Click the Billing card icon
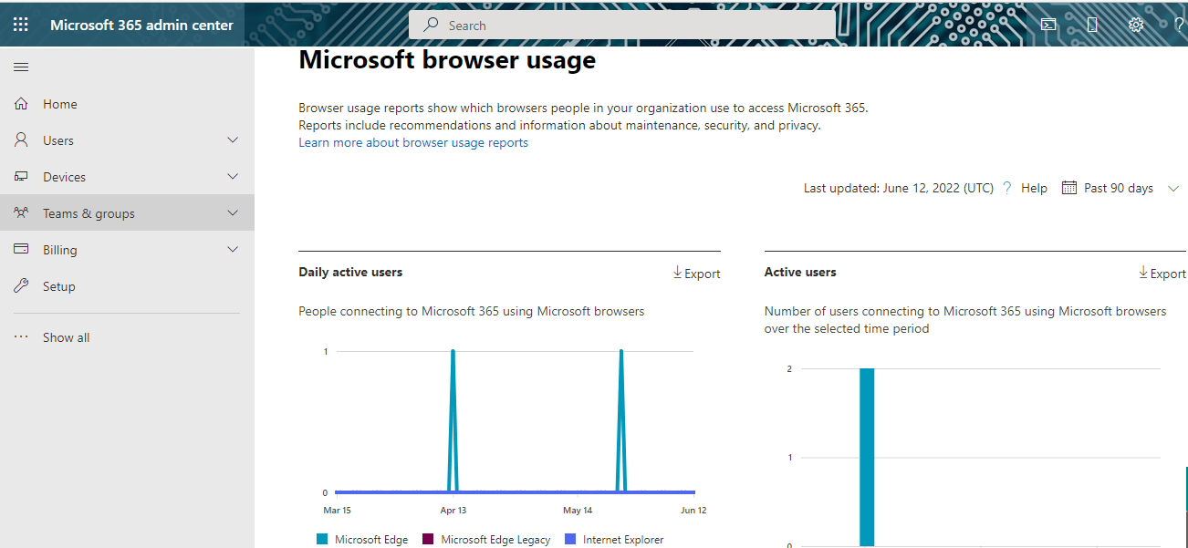Screen dimensions: 1188x548 (x=21, y=250)
